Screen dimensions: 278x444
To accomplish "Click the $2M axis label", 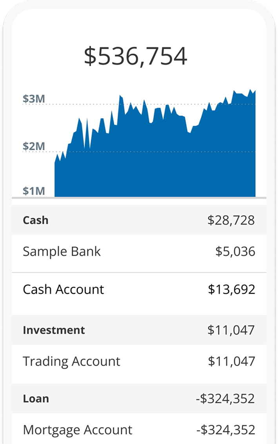I will pyautogui.click(x=34, y=147).
